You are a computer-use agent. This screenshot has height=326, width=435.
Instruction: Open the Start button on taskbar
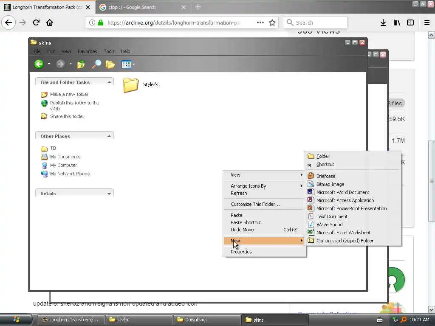pyautogui.click(x=17, y=320)
